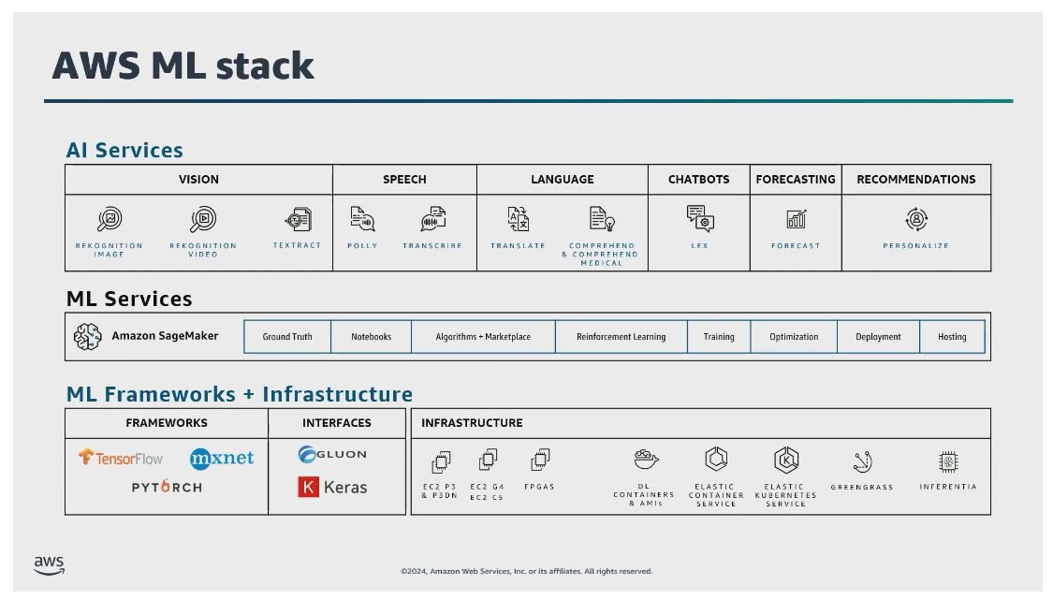
Task: Click the TensorFlow logo
Action: click(121, 458)
